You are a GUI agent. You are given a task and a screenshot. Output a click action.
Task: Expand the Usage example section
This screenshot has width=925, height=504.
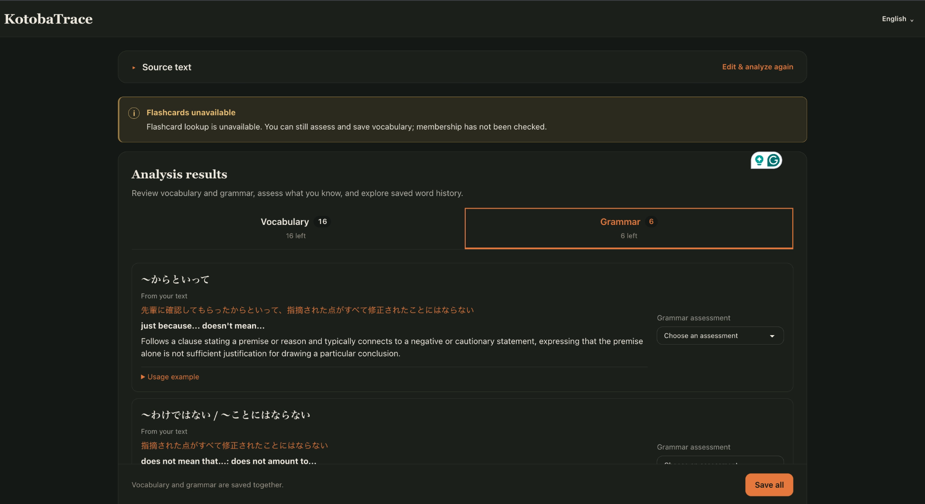click(x=170, y=377)
